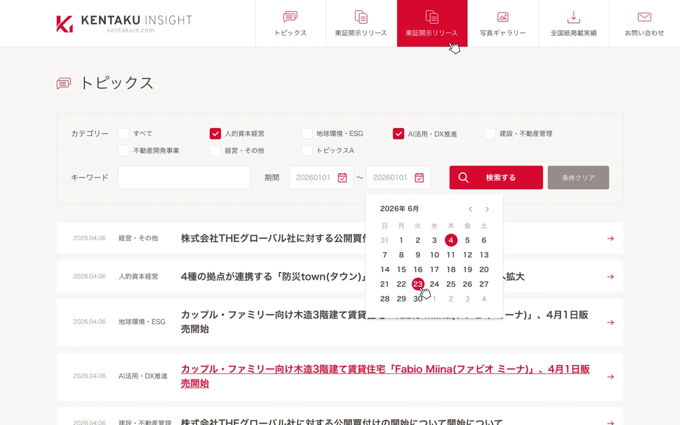Open the Fabio Miina headline in 地球環境・ESG row
The width and height of the screenshot is (680, 425).
[385, 322]
